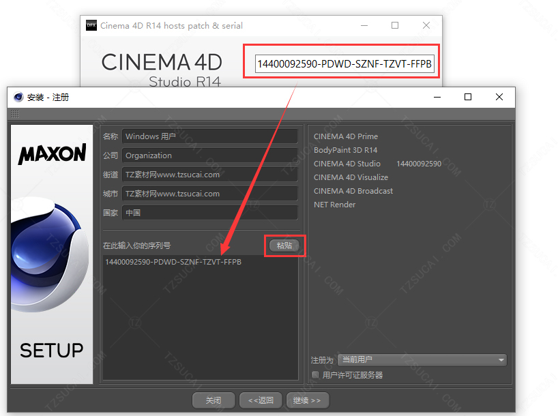Click the 粘贴 paste button
The height and width of the screenshot is (416, 558).
pyautogui.click(x=284, y=246)
